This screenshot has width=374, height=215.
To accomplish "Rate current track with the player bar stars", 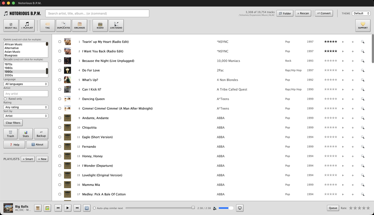I will click(x=359, y=208).
